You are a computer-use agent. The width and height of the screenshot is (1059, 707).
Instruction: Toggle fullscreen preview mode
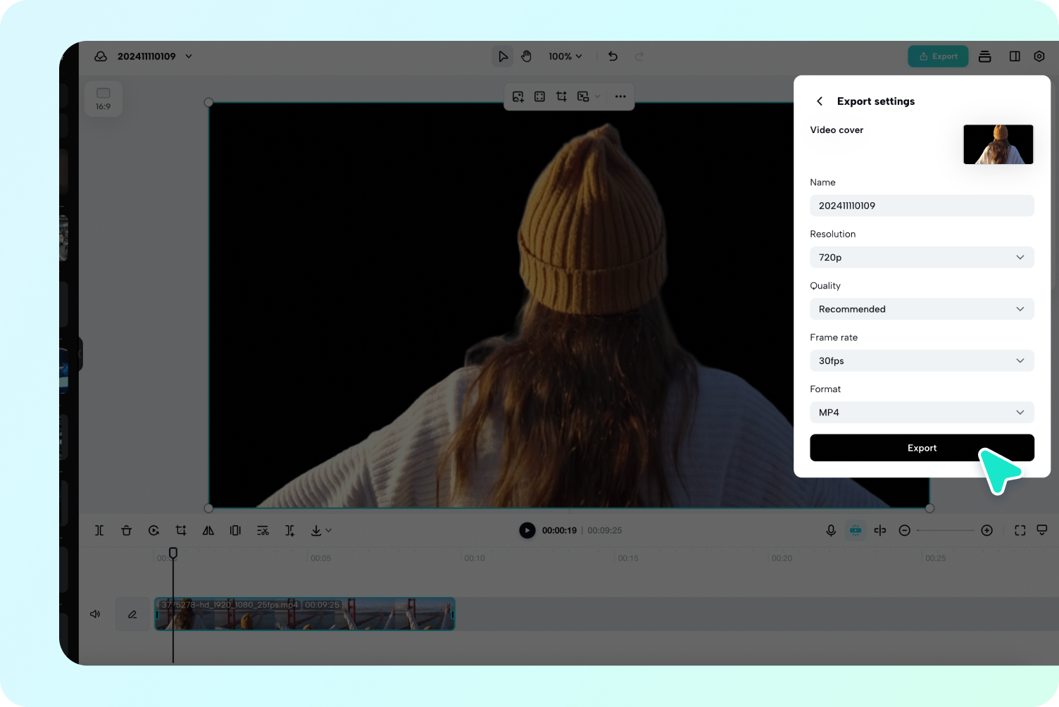tap(1020, 530)
